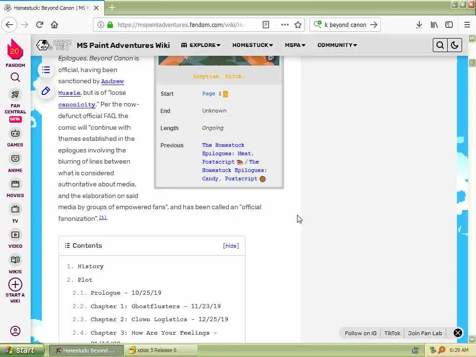
Task: Open table of contents list icon
Action: tap(46, 70)
